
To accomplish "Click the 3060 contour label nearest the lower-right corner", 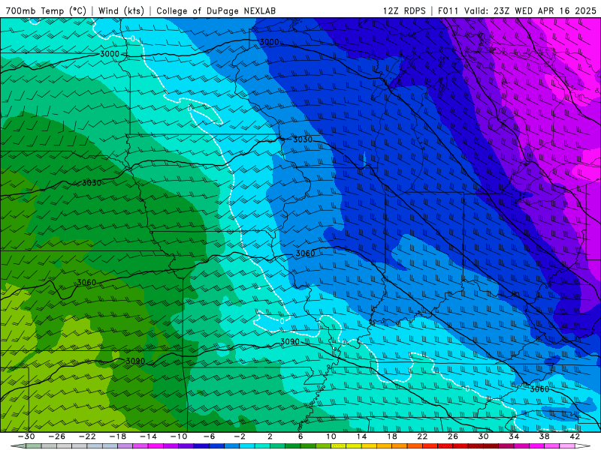I will coord(539,389).
